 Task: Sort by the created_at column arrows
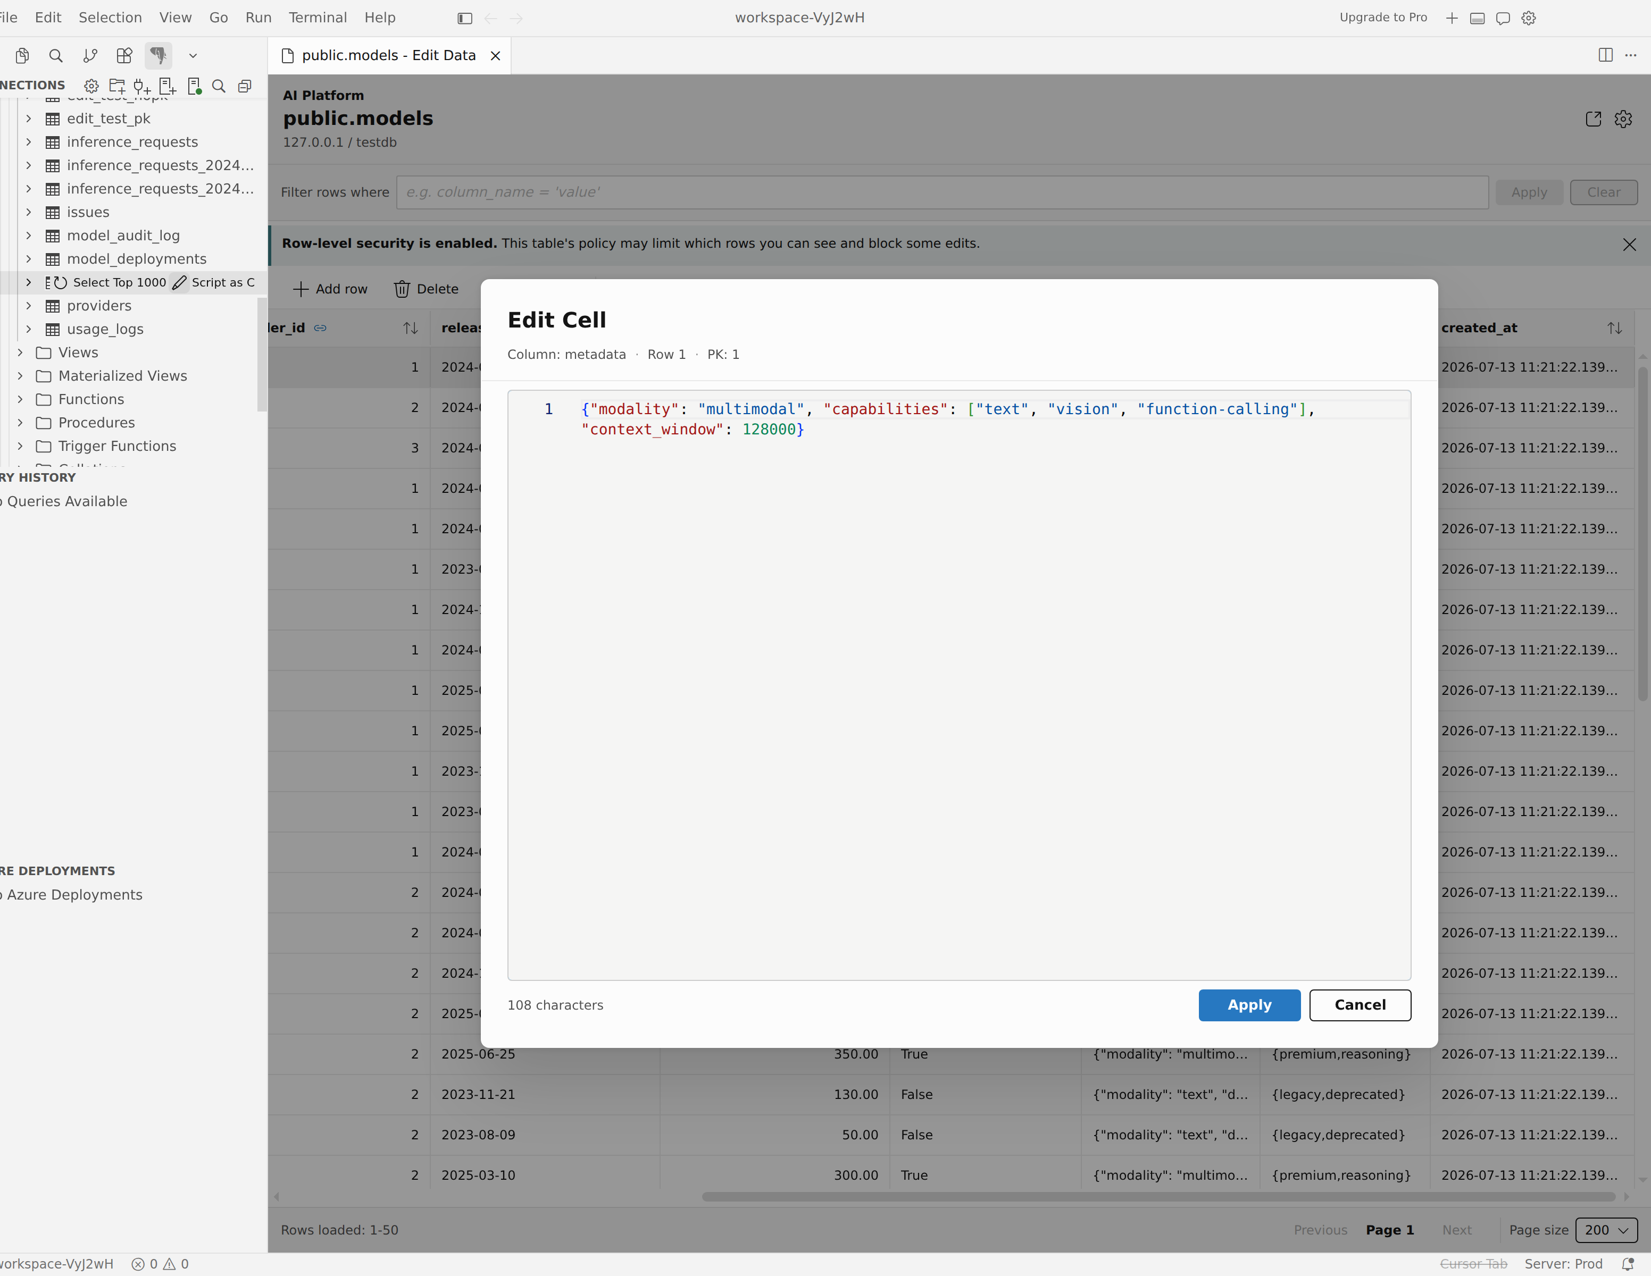(x=1614, y=328)
